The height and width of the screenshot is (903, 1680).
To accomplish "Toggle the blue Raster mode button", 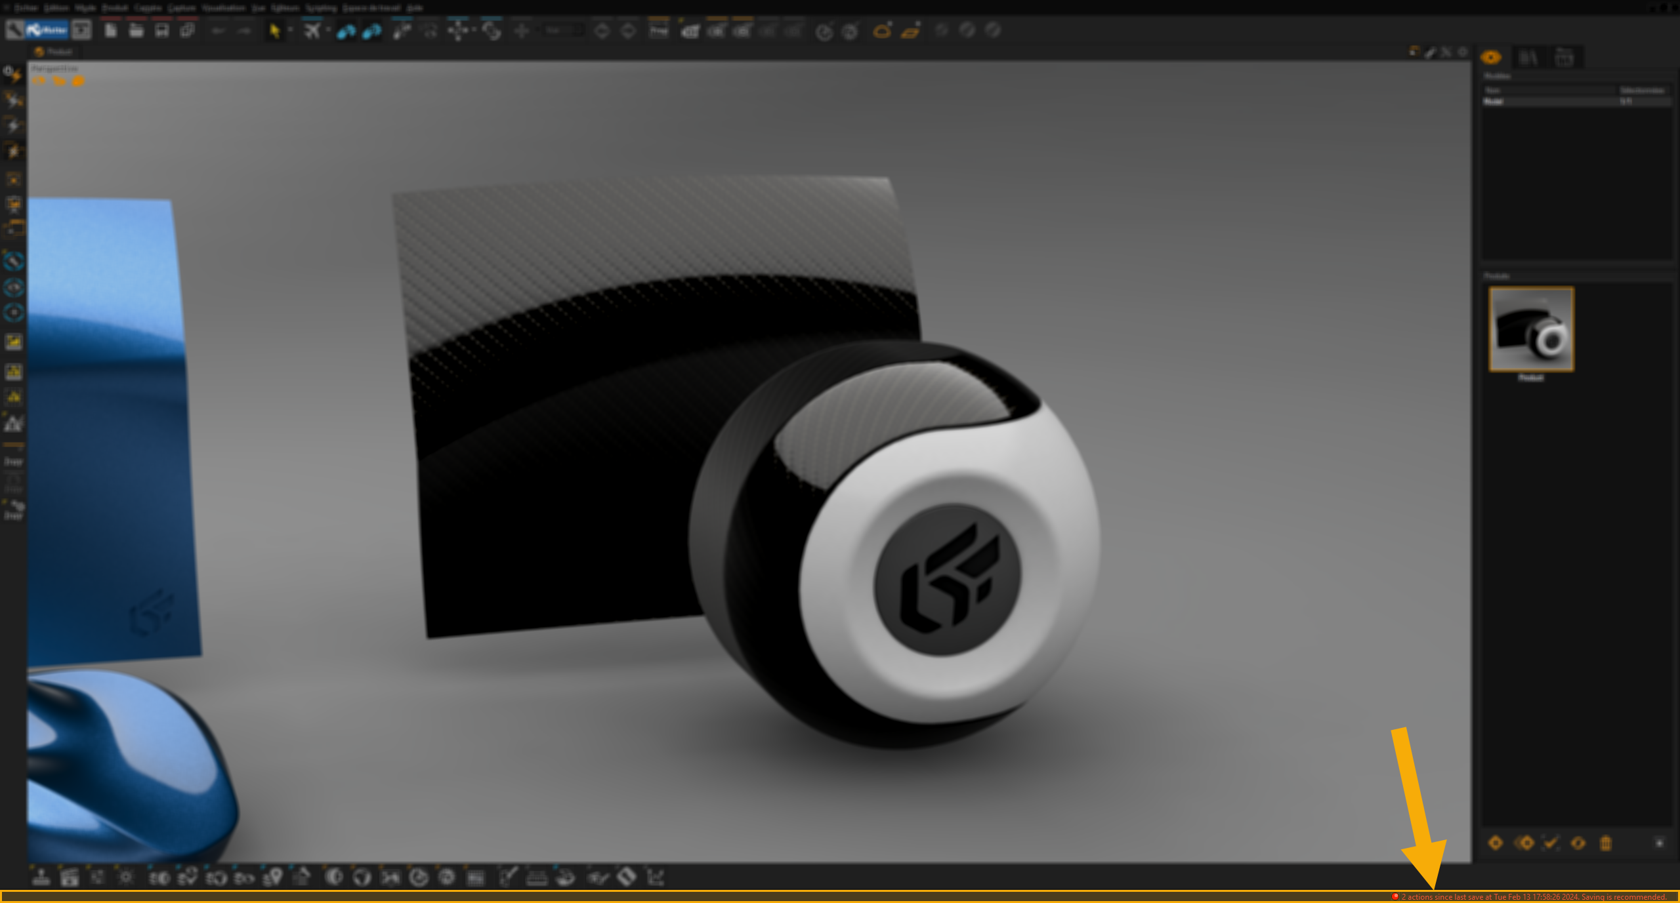I will coord(47,30).
